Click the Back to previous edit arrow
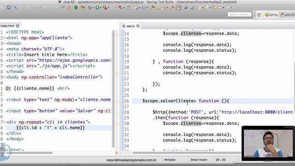The width and height of the screenshot is (295, 166). (214, 8)
